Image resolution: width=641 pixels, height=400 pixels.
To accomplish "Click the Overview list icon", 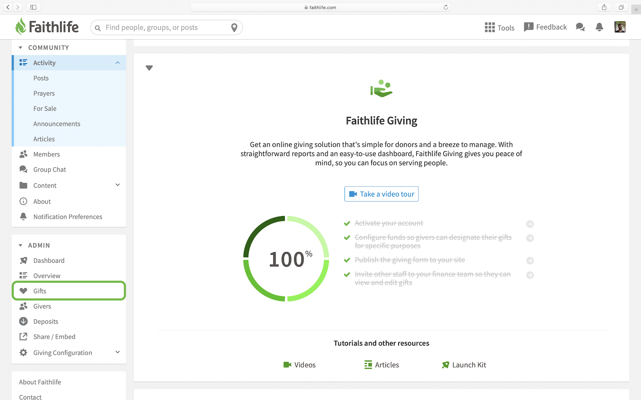I will 24,275.
